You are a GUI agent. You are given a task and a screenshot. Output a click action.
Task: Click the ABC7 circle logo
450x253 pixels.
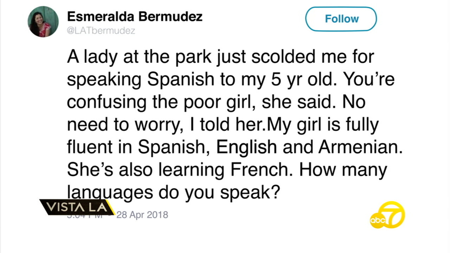[387, 215]
